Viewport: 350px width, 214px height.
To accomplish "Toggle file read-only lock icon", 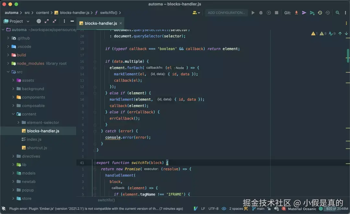I will coord(269,208).
